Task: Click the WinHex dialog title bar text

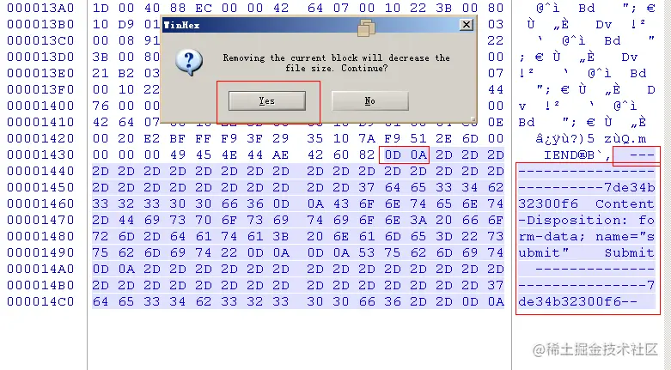Action: [182, 25]
